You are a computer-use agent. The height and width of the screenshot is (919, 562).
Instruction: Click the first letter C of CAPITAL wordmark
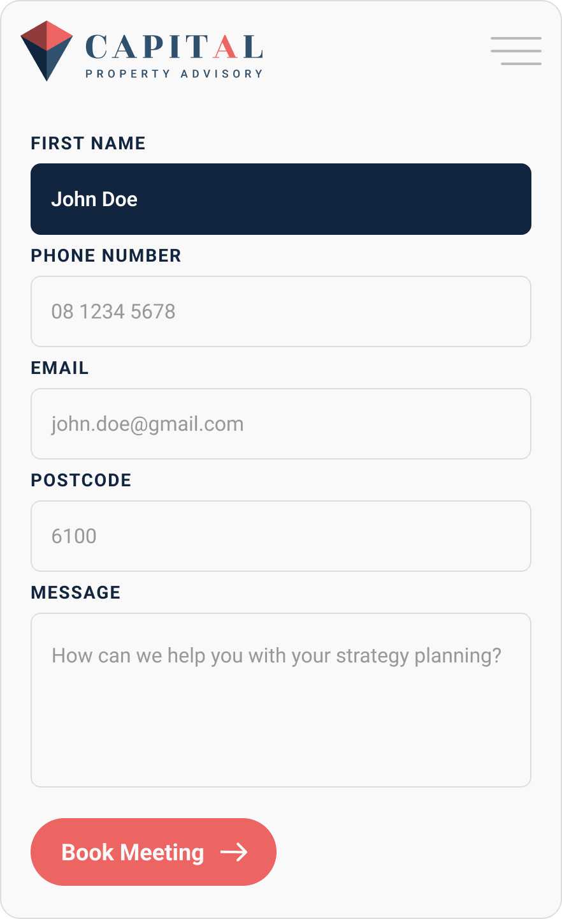(97, 47)
